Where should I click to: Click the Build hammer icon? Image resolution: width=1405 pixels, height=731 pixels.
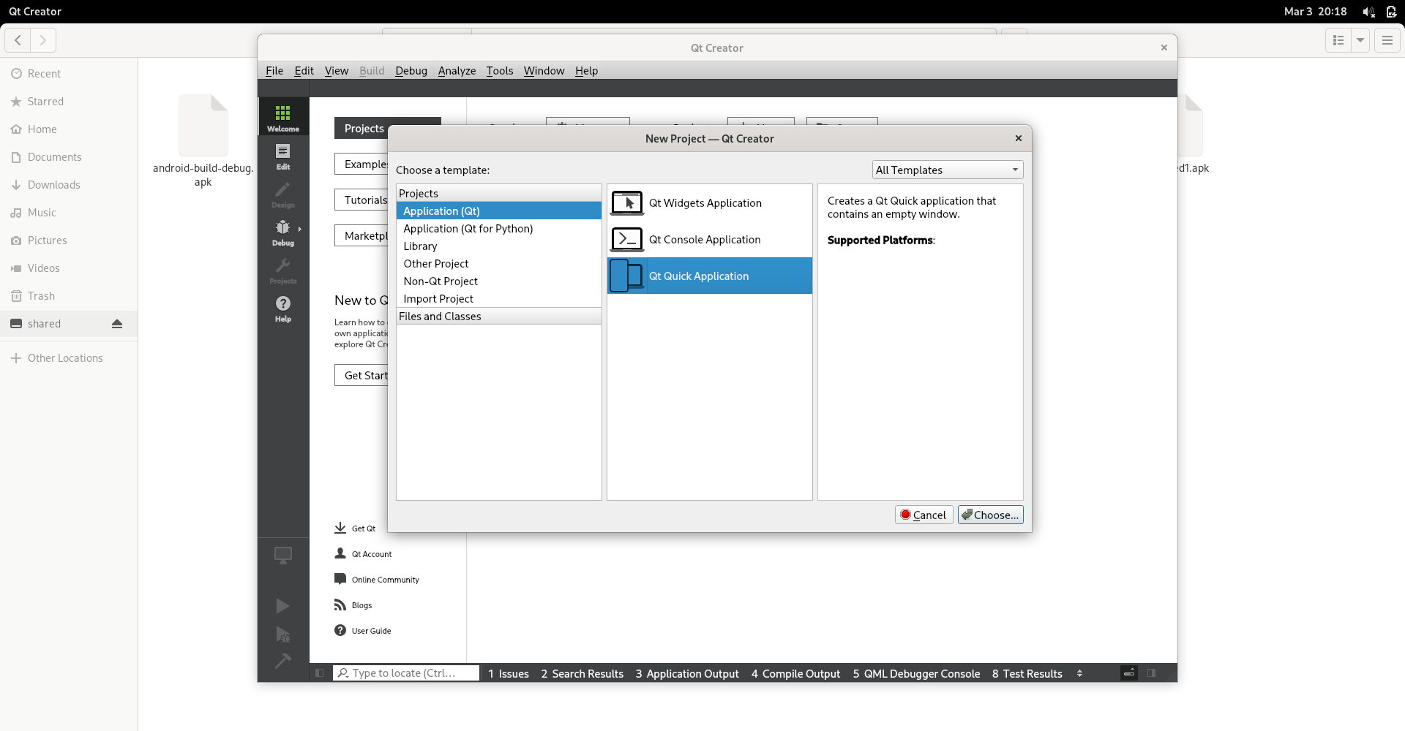[283, 661]
